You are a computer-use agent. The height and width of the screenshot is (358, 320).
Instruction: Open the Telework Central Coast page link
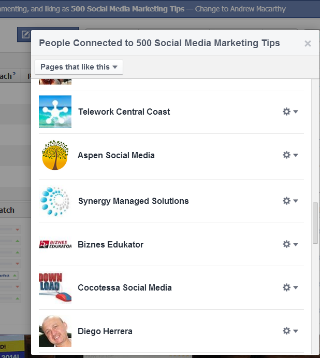[x=124, y=112]
